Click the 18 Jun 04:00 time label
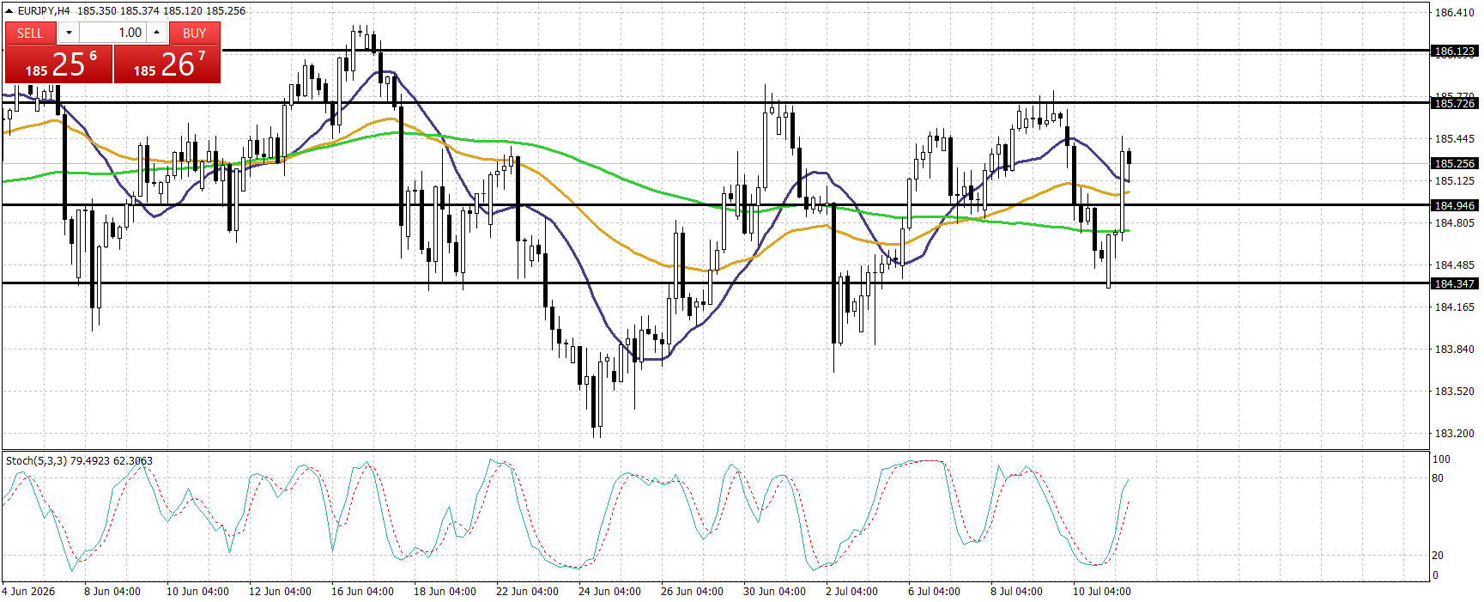Image resolution: width=1484 pixels, height=602 pixels. [445, 592]
